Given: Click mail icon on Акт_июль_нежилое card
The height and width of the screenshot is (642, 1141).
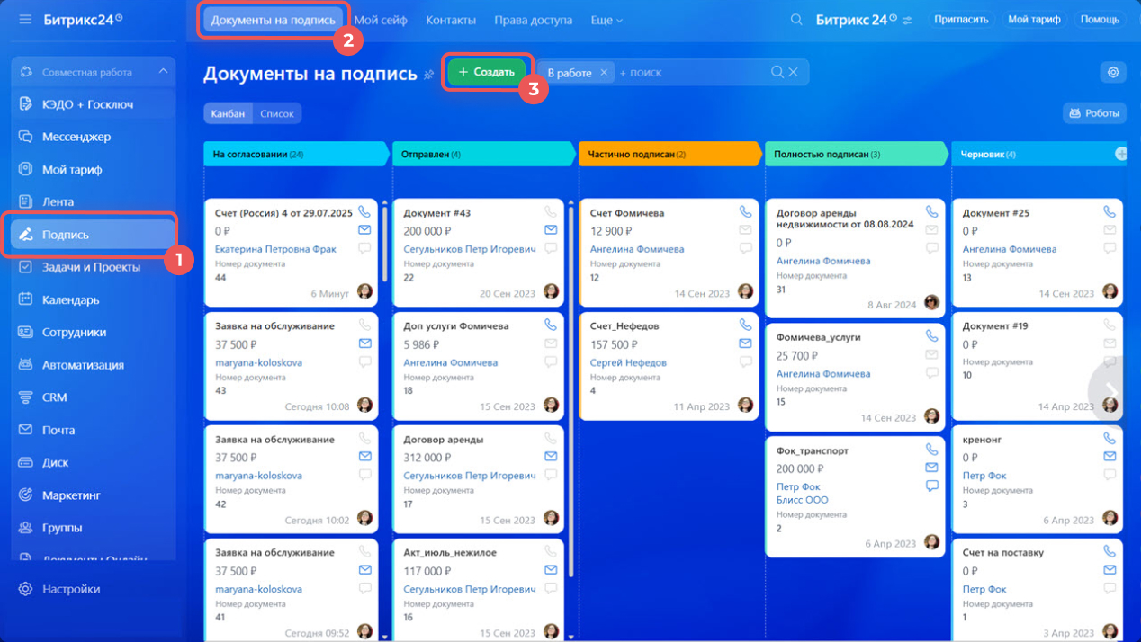Looking at the screenshot, I should click(551, 570).
